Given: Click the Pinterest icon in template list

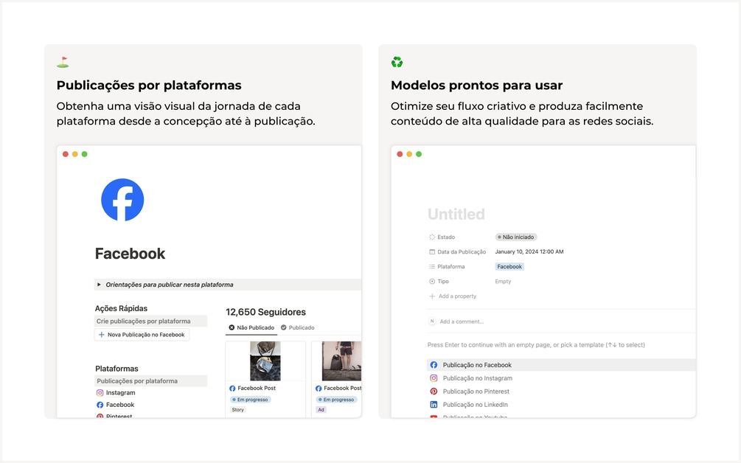Looking at the screenshot, I should click(x=434, y=391).
